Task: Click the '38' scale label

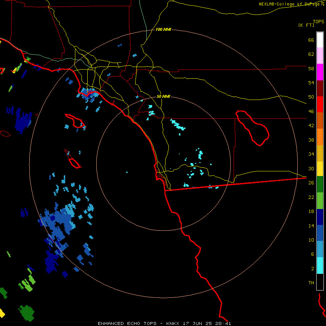Action: click(311, 140)
